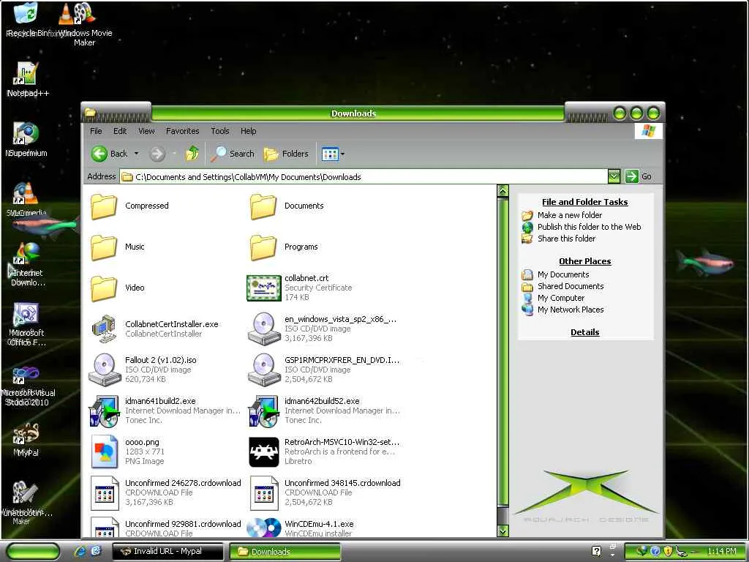749x562 pixels.
Task: Expand the Details section
Action: click(x=584, y=332)
